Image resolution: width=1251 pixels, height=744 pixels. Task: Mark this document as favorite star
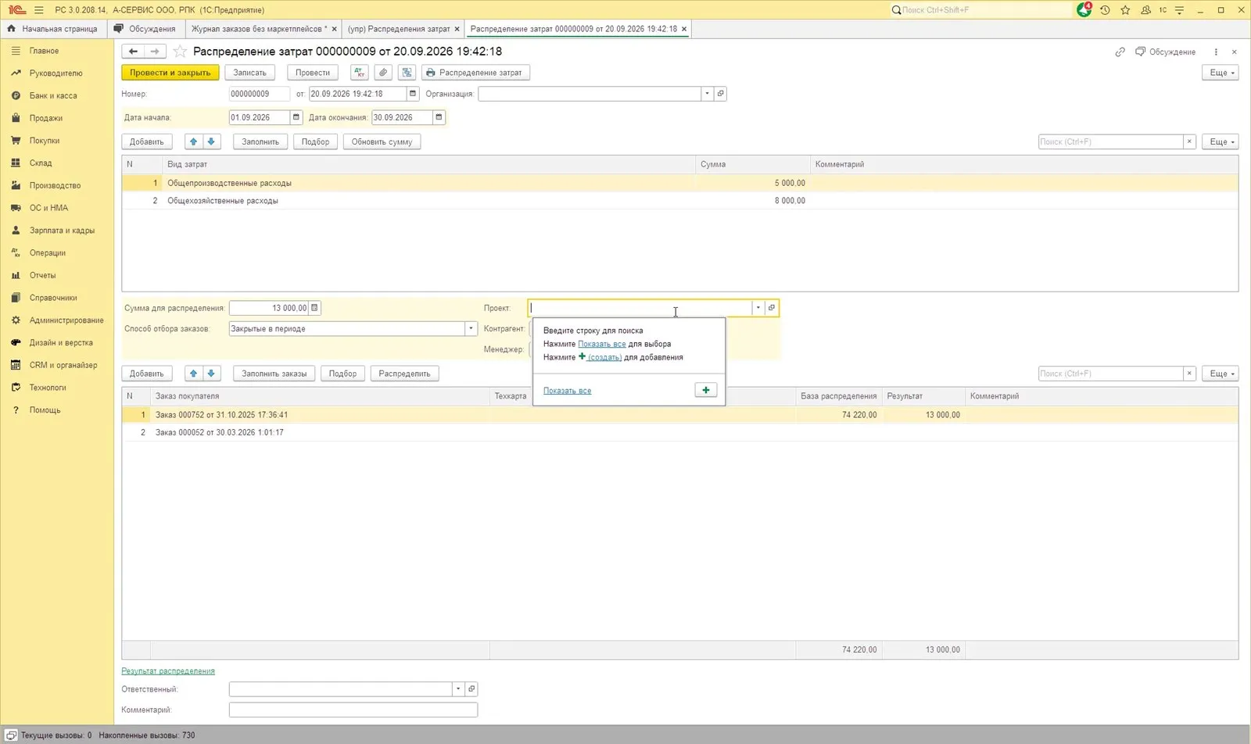pos(180,52)
